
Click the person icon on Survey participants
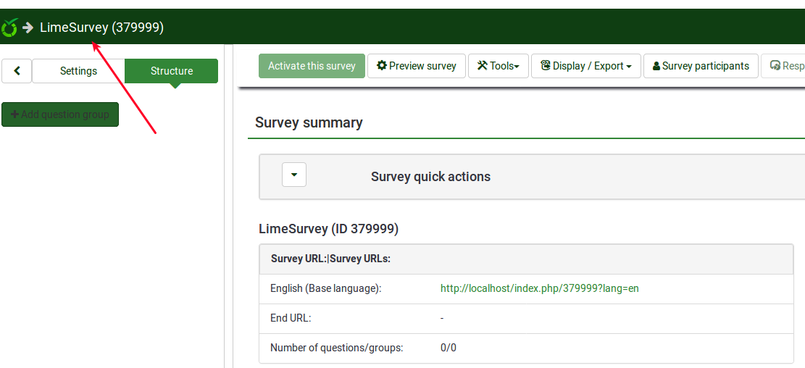(656, 66)
